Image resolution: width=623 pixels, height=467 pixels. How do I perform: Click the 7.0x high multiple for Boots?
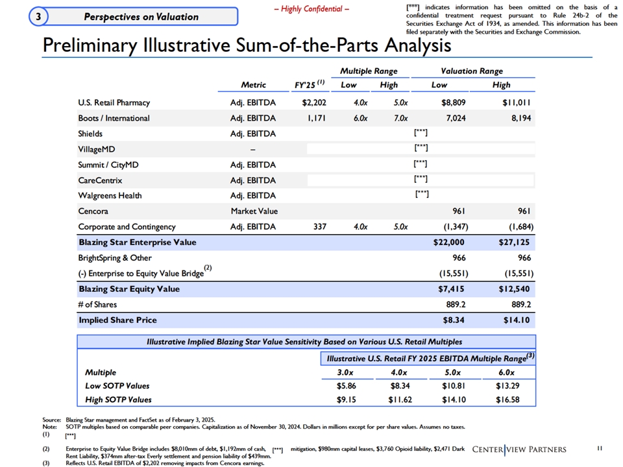[400, 118]
